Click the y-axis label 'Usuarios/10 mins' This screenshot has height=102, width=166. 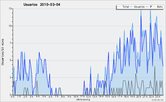pyautogui.click(x=2, y=52)
